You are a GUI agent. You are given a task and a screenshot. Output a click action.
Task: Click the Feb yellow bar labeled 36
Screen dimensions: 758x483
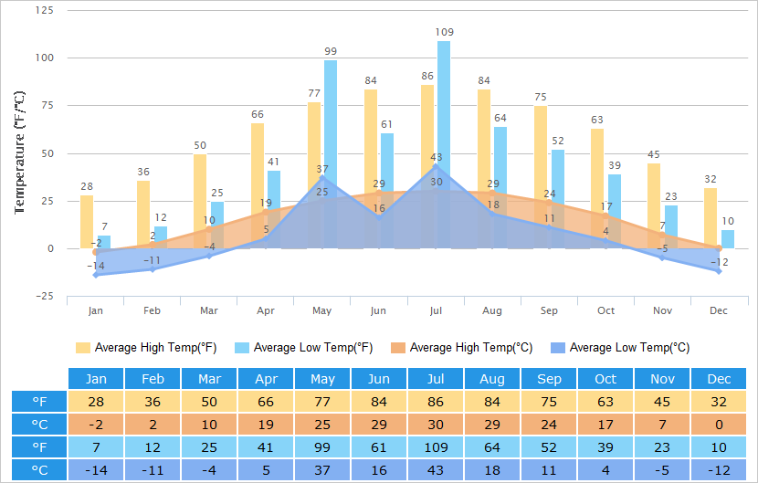coord(143,215)
